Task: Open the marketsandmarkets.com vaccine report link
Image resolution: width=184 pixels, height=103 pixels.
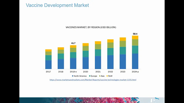Action: (x=93, y=80)
